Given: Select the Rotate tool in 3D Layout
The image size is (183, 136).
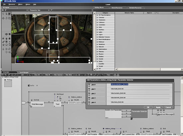Looking at the screenshot, I should (7, 18).
